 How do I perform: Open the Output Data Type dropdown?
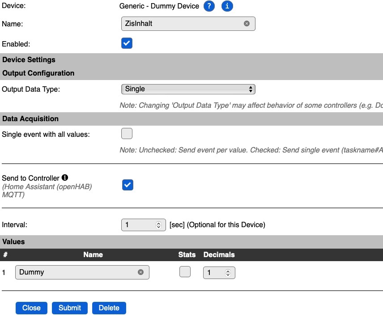click(x=188, y=89)
